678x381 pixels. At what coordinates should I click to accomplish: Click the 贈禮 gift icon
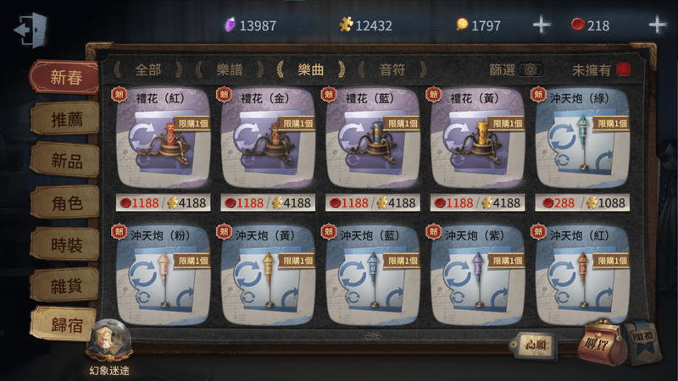[644, 342]
